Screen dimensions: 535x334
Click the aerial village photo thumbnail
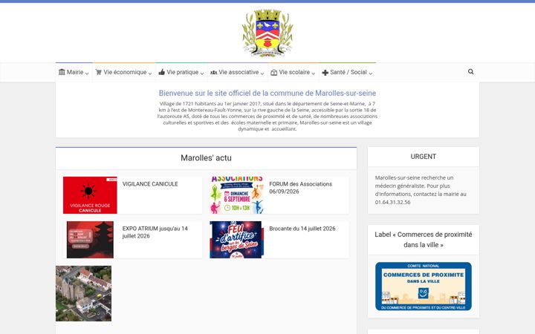tap(83, 293)
